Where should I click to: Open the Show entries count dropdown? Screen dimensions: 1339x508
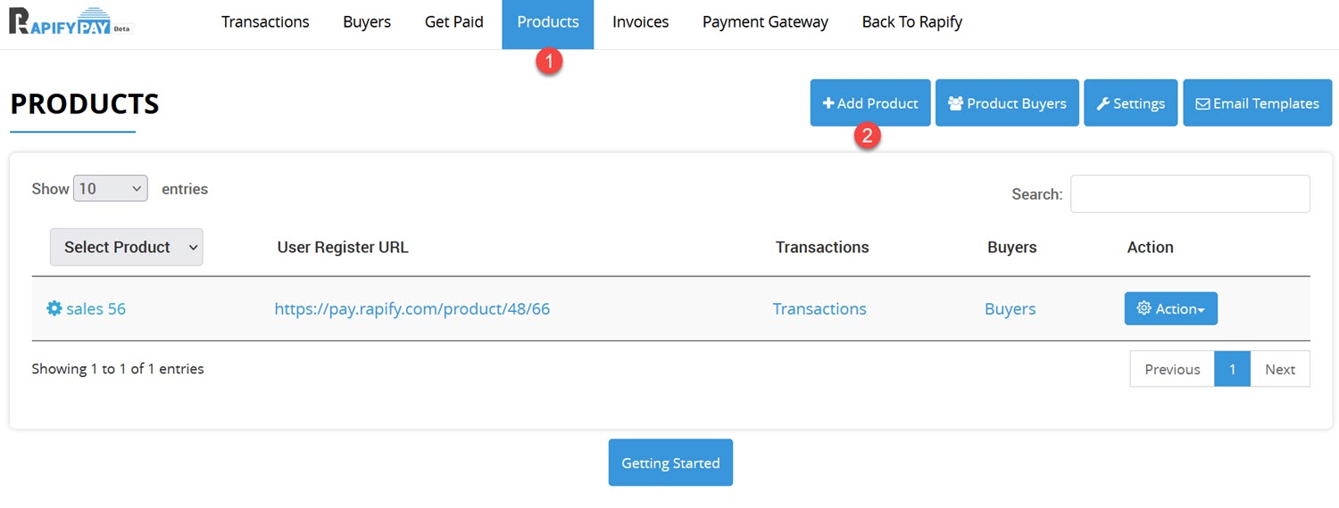point(111,189)
